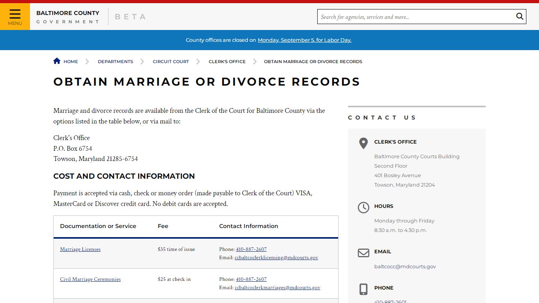539x303 pixels.
Task: Click Baltimore County Courts Building text
Action: click(x=417, y=157)
